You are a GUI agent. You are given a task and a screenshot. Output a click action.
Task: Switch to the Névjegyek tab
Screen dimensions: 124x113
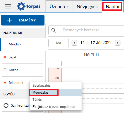click(x=87, y=7)
